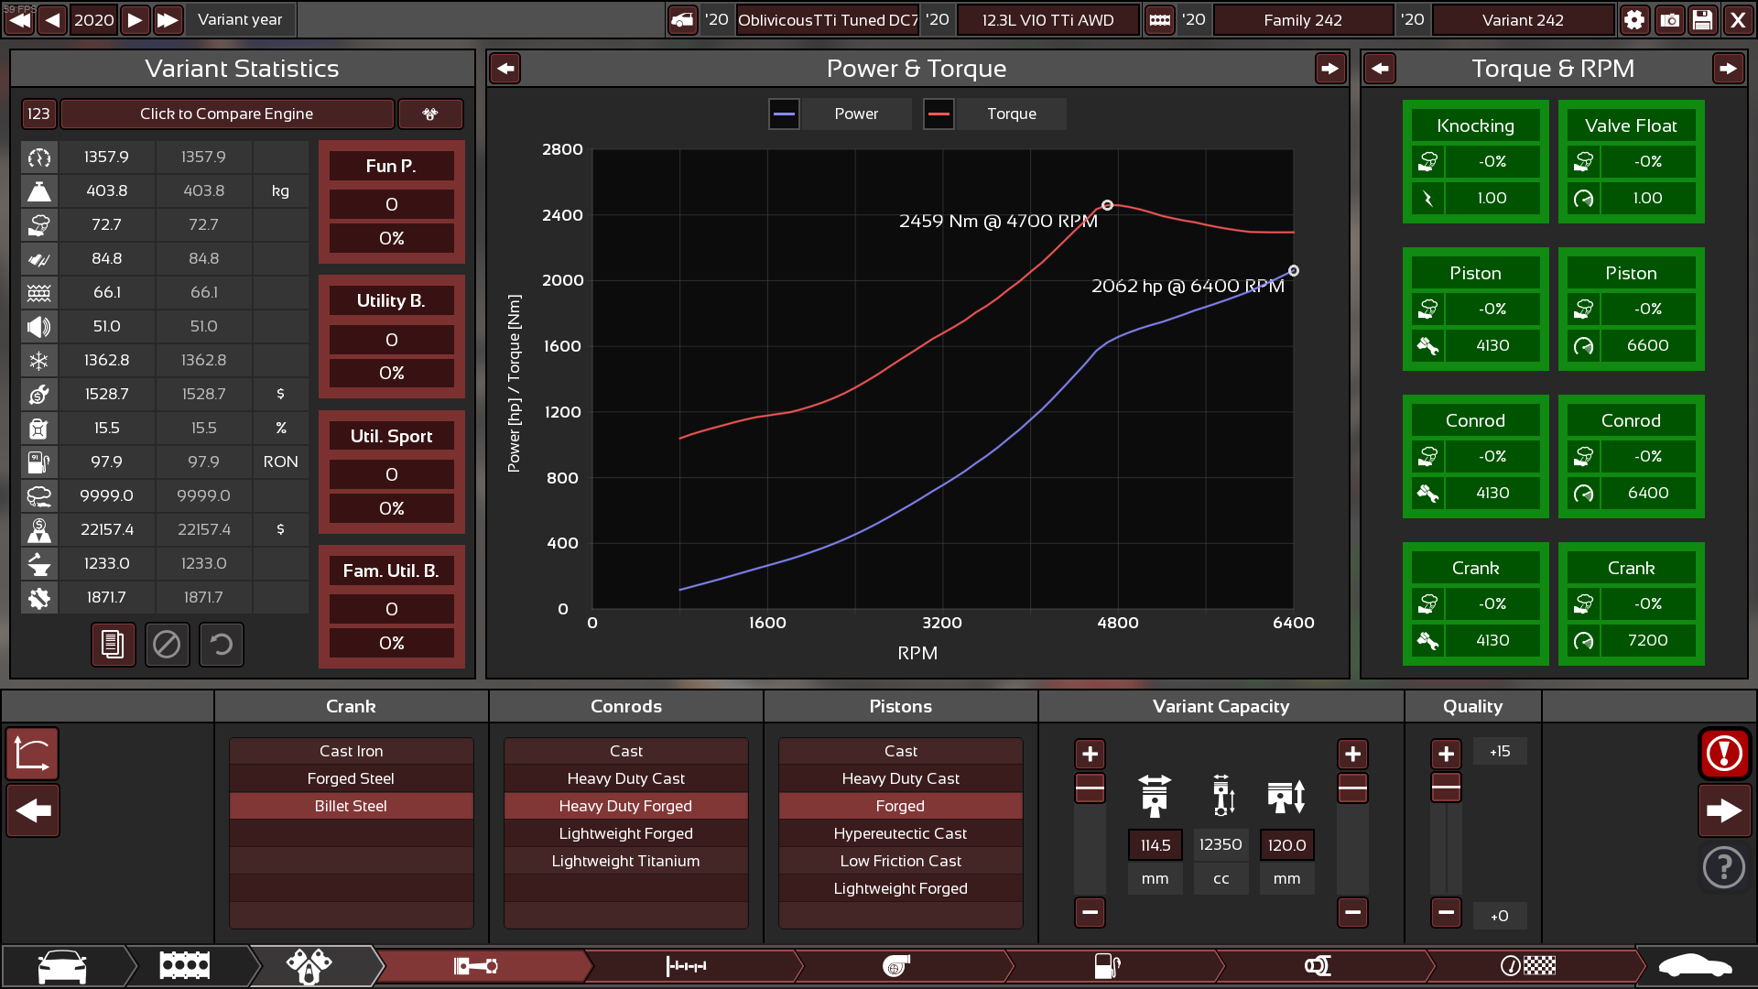Image resolution: width=1758 pixels, height=989 pixels.
Task: Click Torque & RPM panel left arrow
Action: coord(1380,68)
